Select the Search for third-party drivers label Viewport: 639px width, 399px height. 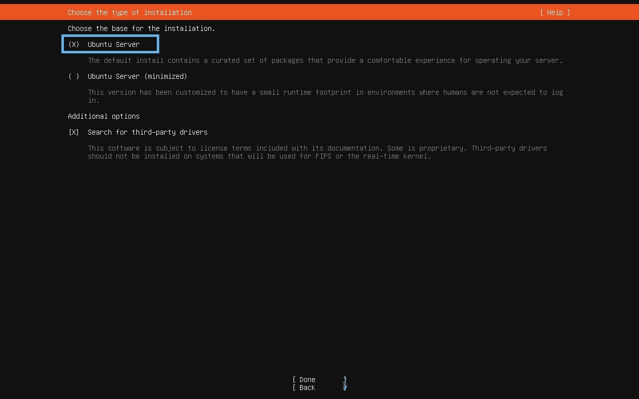pyautogui.click(x=147, y=132)
